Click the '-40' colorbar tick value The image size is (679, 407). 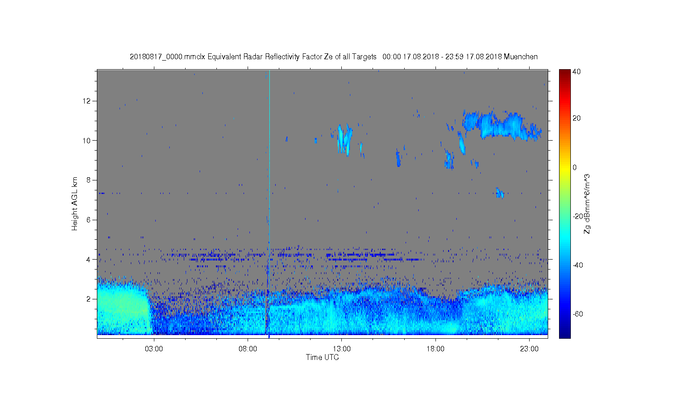(577, 265)
